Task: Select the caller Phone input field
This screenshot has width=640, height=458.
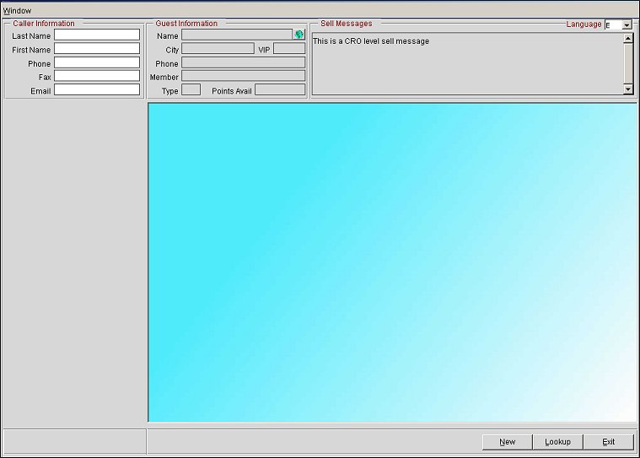Action: 97,62
